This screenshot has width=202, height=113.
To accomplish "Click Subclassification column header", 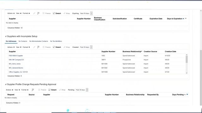I will (x=120, y=19).
